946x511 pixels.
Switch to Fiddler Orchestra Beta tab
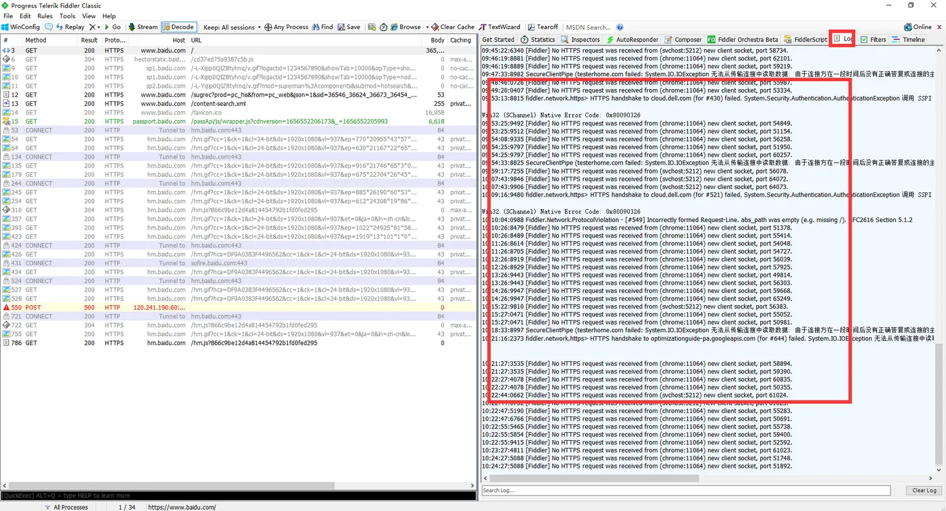[743, 40]
